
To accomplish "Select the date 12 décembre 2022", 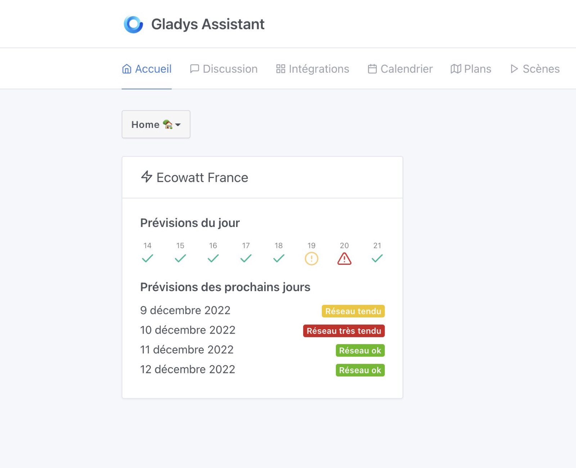I will pos(187,369).
